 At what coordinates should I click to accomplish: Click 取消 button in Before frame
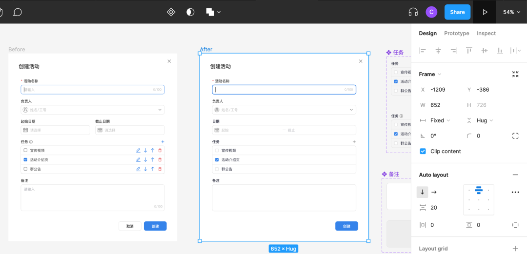tap(130, 226)
